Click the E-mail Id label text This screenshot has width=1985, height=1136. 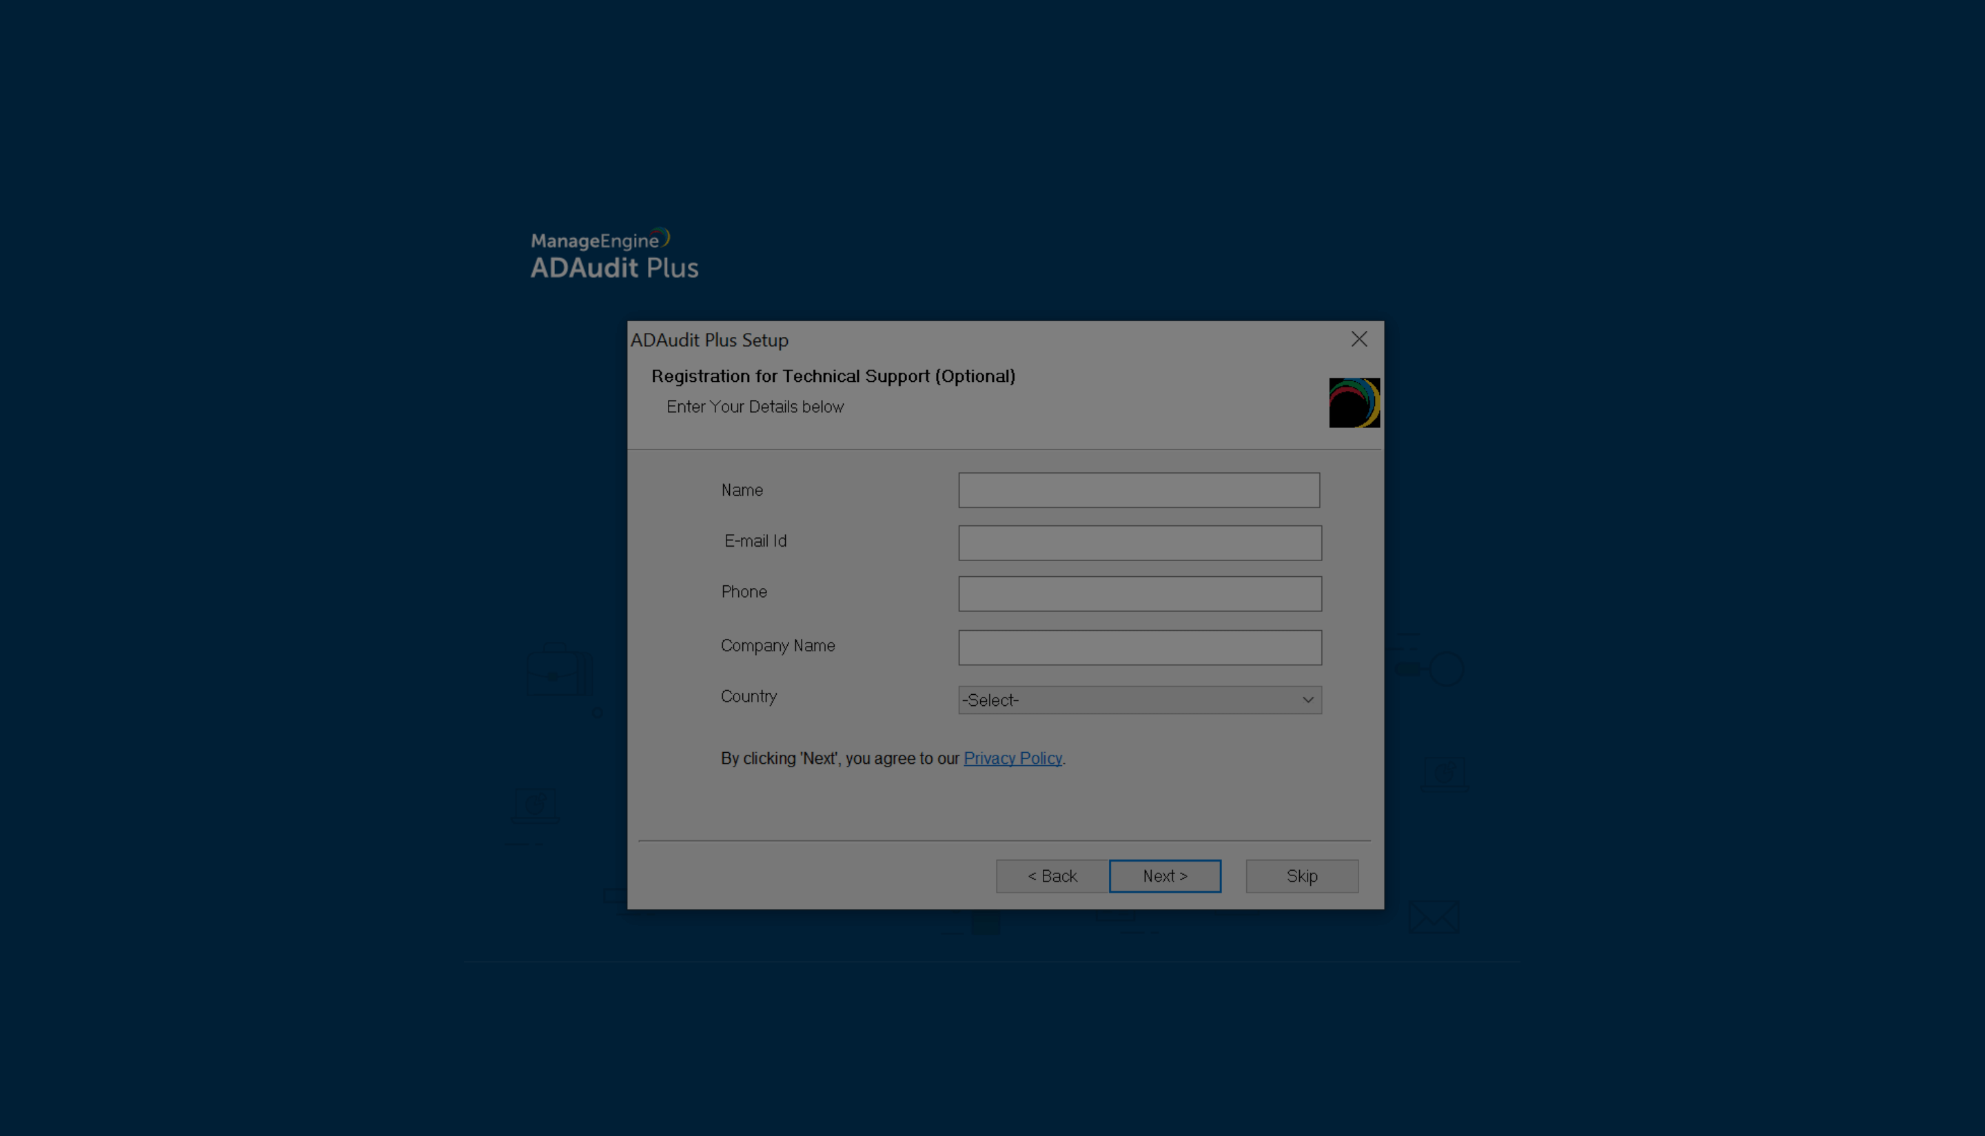tap(754, 540)
